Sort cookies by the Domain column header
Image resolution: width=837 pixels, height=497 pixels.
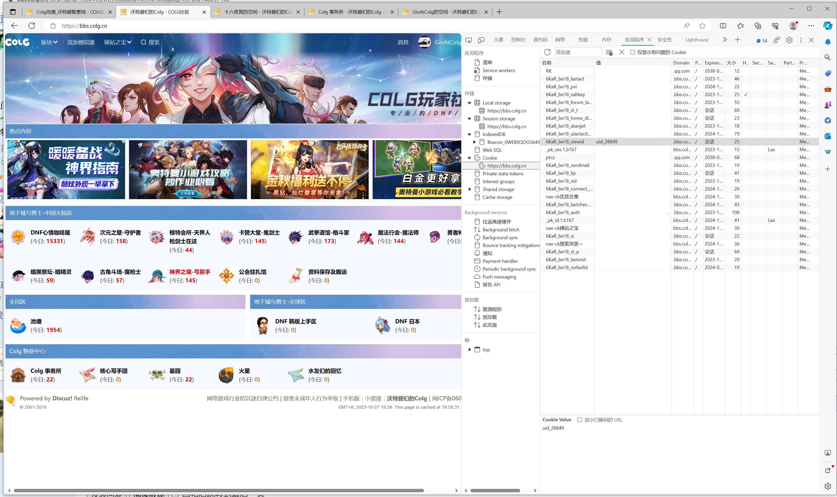coord(683,63)
